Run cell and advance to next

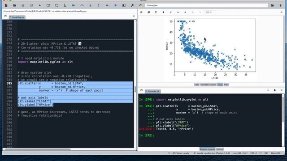pos(57,5)
